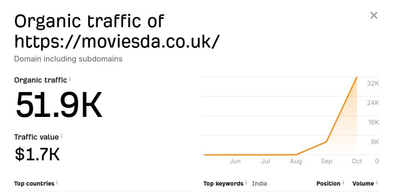Click the chart peak at Oct
Image resolution: width=393 pixels, height=192 pixels.
point(357,77)
